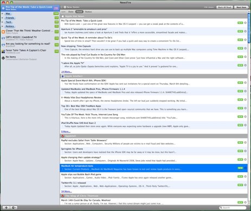Click the unread count badge beside Mac group
The width and height of the screenshot is (251, 211).
[x=56, y=14]
